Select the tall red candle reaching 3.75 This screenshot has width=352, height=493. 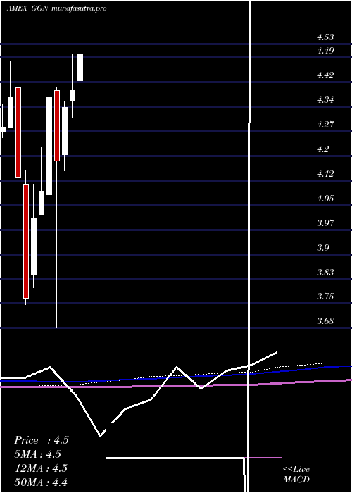pyautogui.click(x=26, y=241)
